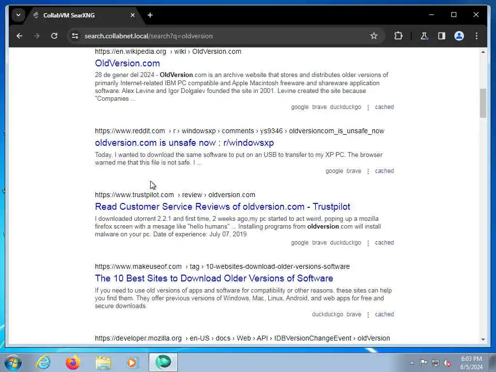Go back to the previous page

coord(19,36)
